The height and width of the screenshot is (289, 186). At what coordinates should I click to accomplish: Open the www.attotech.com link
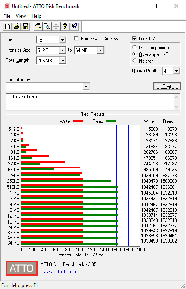pos(58,272)
